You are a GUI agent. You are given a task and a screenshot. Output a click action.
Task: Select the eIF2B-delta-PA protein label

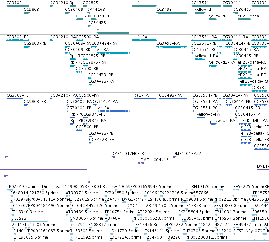coord(254,121)
